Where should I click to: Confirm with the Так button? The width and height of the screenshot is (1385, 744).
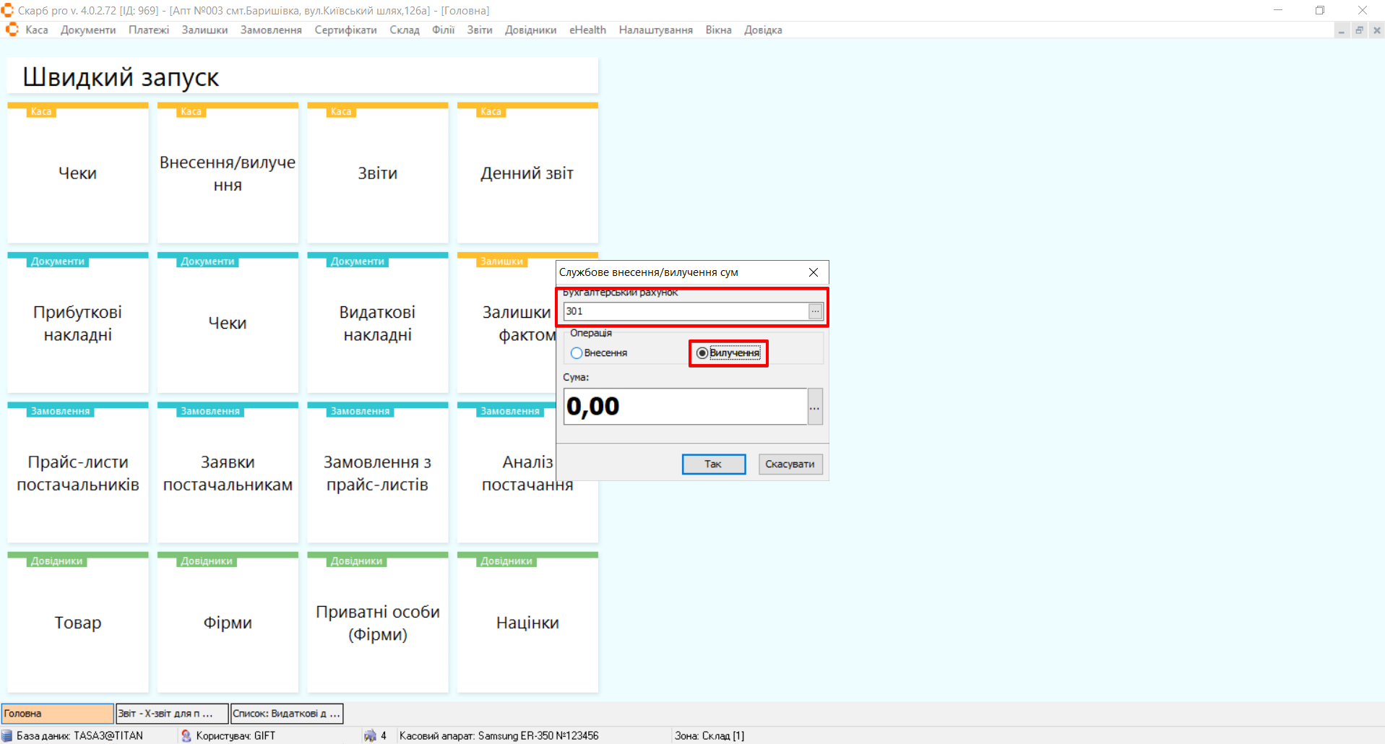click(x=713, y=464)
